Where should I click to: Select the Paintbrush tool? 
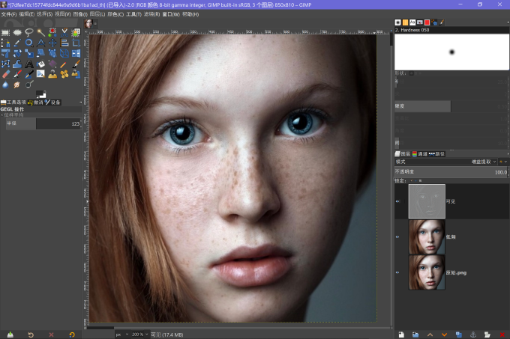[x=76, y=64]
